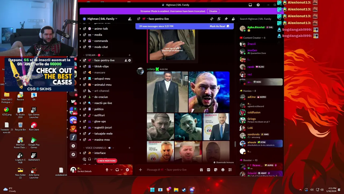Disable Streamer Mode
This screenshot has width=344, height=194.
click(213, 11)
